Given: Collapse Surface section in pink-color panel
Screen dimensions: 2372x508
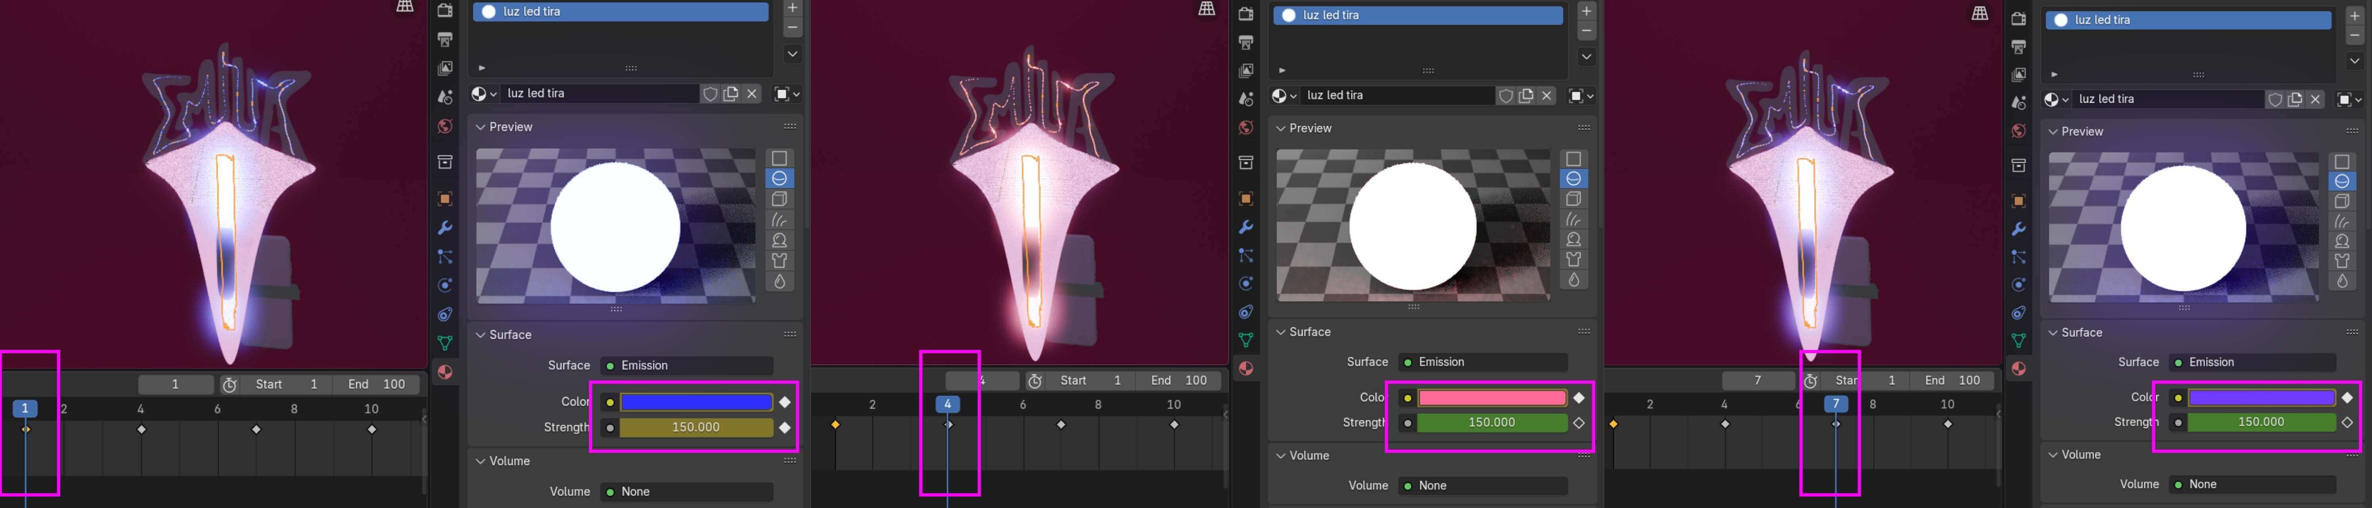Looking at the screenshot, I should [1304, 331].
